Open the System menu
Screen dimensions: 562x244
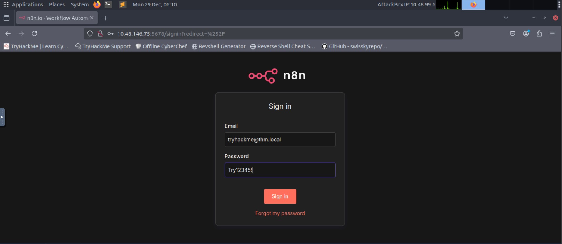79,4
